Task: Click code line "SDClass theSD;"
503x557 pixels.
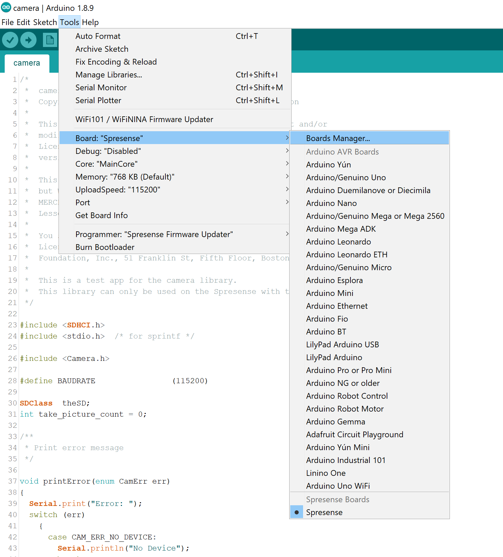Action: 55,403
